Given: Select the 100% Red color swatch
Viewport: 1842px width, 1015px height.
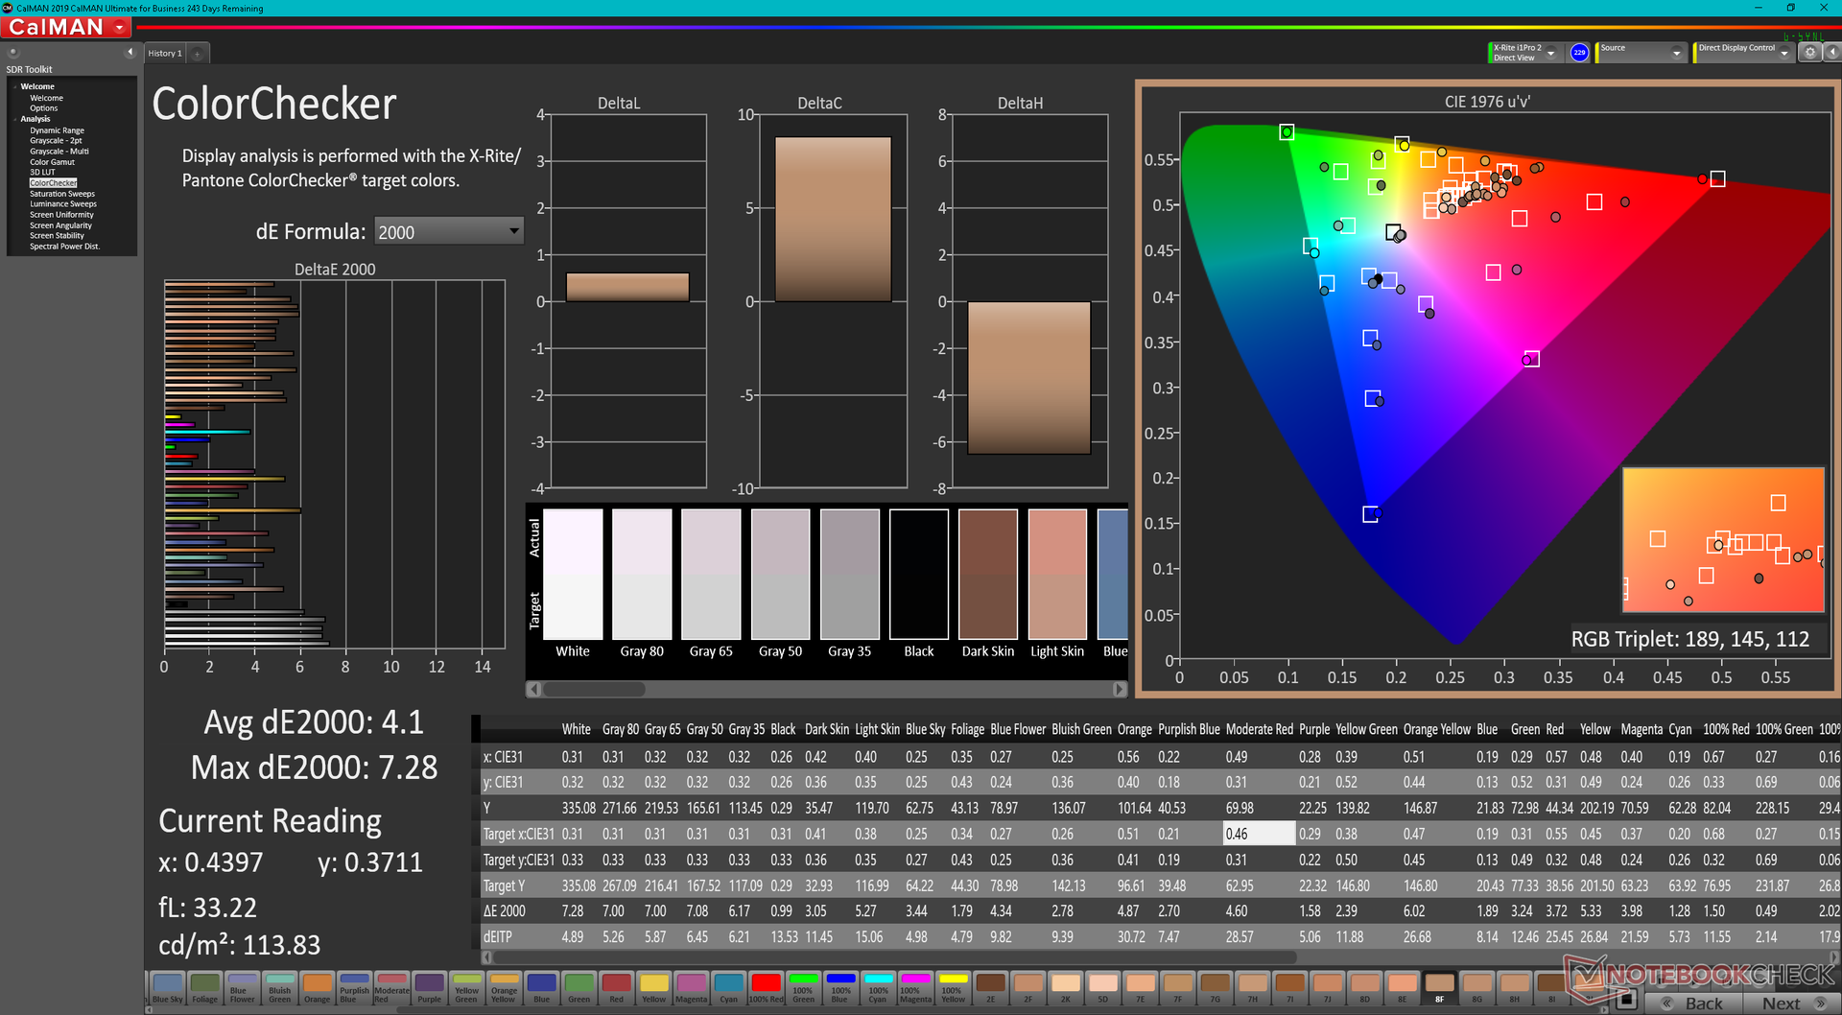Looking at the screenshot, I should [766, 987].
